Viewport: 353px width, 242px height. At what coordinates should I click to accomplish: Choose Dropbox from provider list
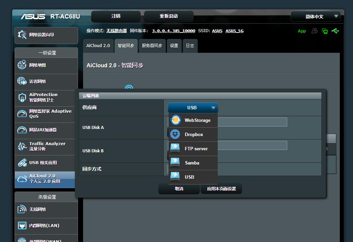pos(193,134)
